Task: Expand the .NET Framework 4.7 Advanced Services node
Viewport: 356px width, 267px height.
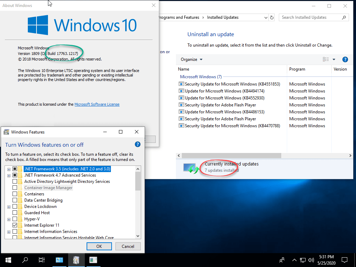Action: [9, 176]
